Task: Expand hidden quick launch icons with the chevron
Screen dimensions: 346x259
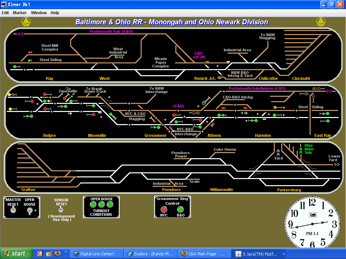Action: point(66,251)
